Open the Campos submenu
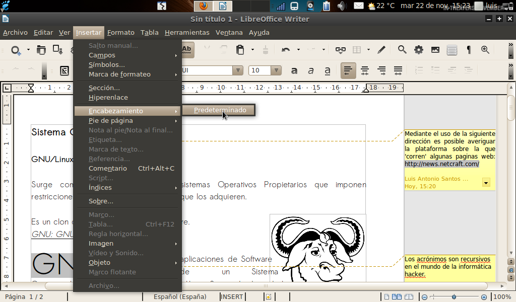This screenshot has width=516, height=302. coord(127,55)
